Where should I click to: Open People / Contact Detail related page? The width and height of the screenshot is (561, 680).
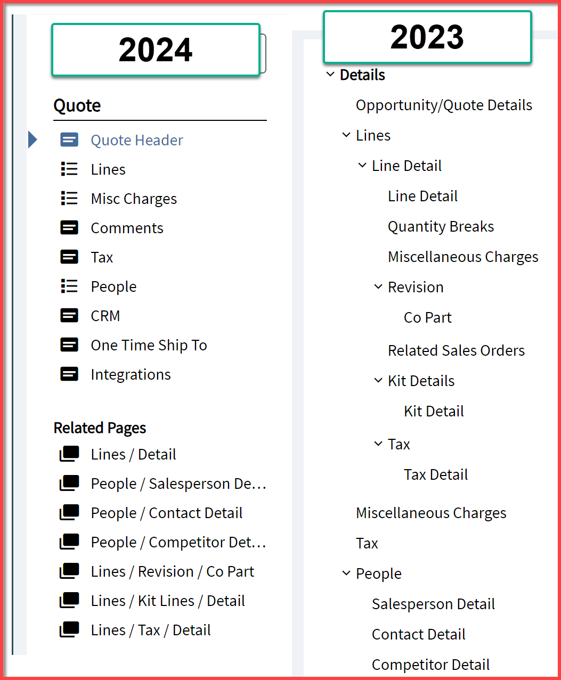pyautogui.click(x=167, y=513)
